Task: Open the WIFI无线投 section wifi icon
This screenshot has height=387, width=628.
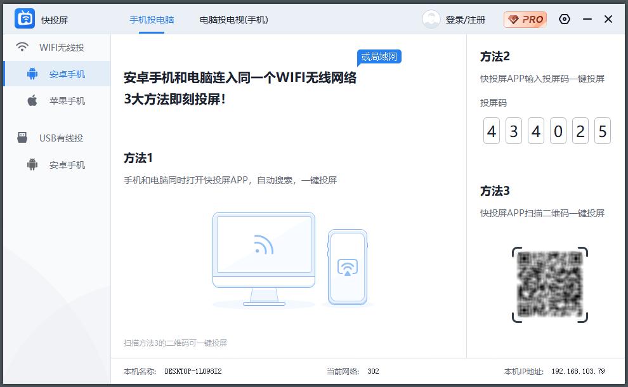Action: pos(23,46)
